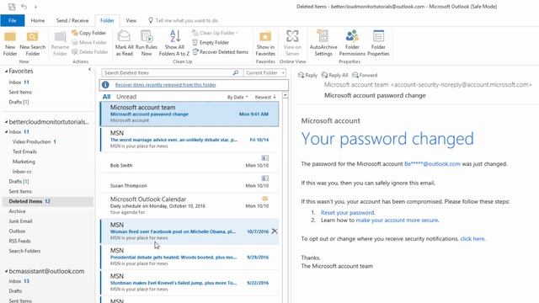Collapse bettercloudmonitortutorials account tree
The image size is (539, 303).
[x=6, y=122]
